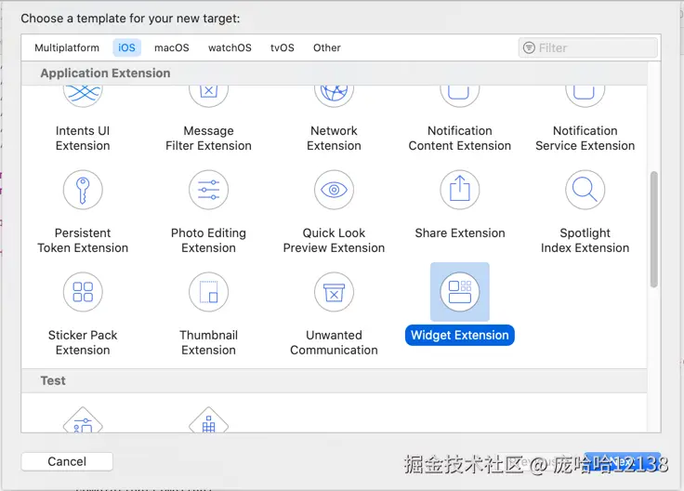
Task: Click the Sticker Pack Extension label
Action: pos(83,342)
